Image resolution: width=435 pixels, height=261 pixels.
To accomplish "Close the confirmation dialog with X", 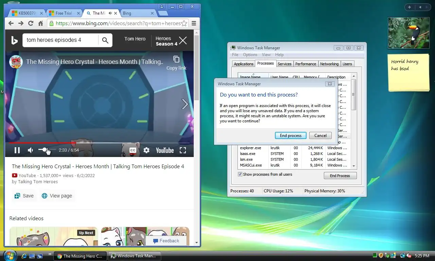I will pos(329,84).
